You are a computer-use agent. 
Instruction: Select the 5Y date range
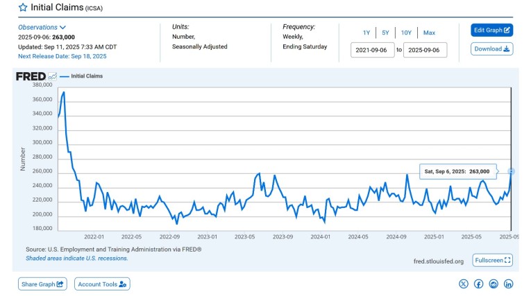pyautogui.click(x=385, y=33)
